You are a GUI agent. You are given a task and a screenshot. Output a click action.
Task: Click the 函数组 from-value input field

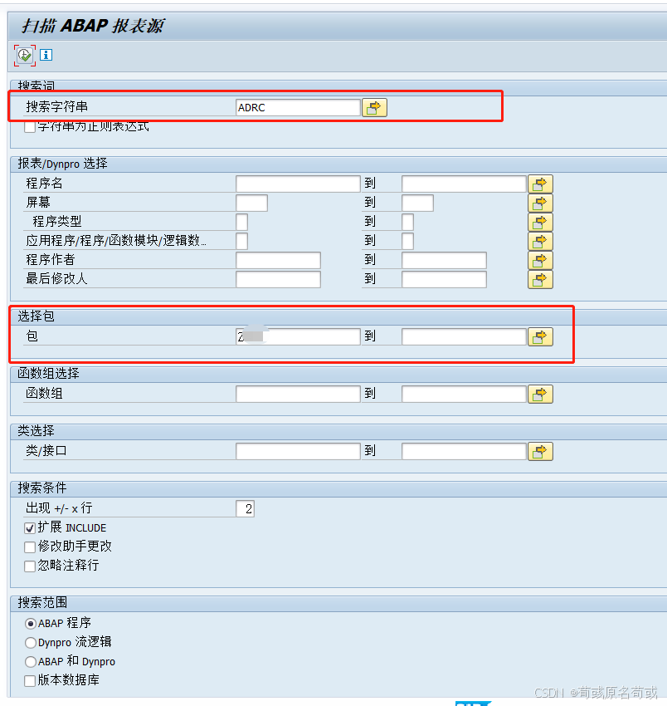(x=298, y=395)
